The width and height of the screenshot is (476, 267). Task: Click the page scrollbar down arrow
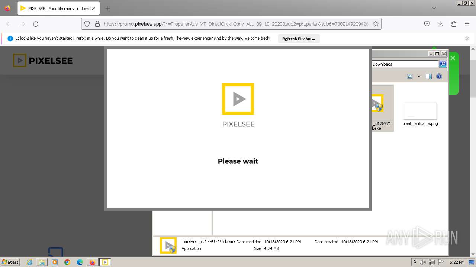pyautogui.click(x=473, y=254)
